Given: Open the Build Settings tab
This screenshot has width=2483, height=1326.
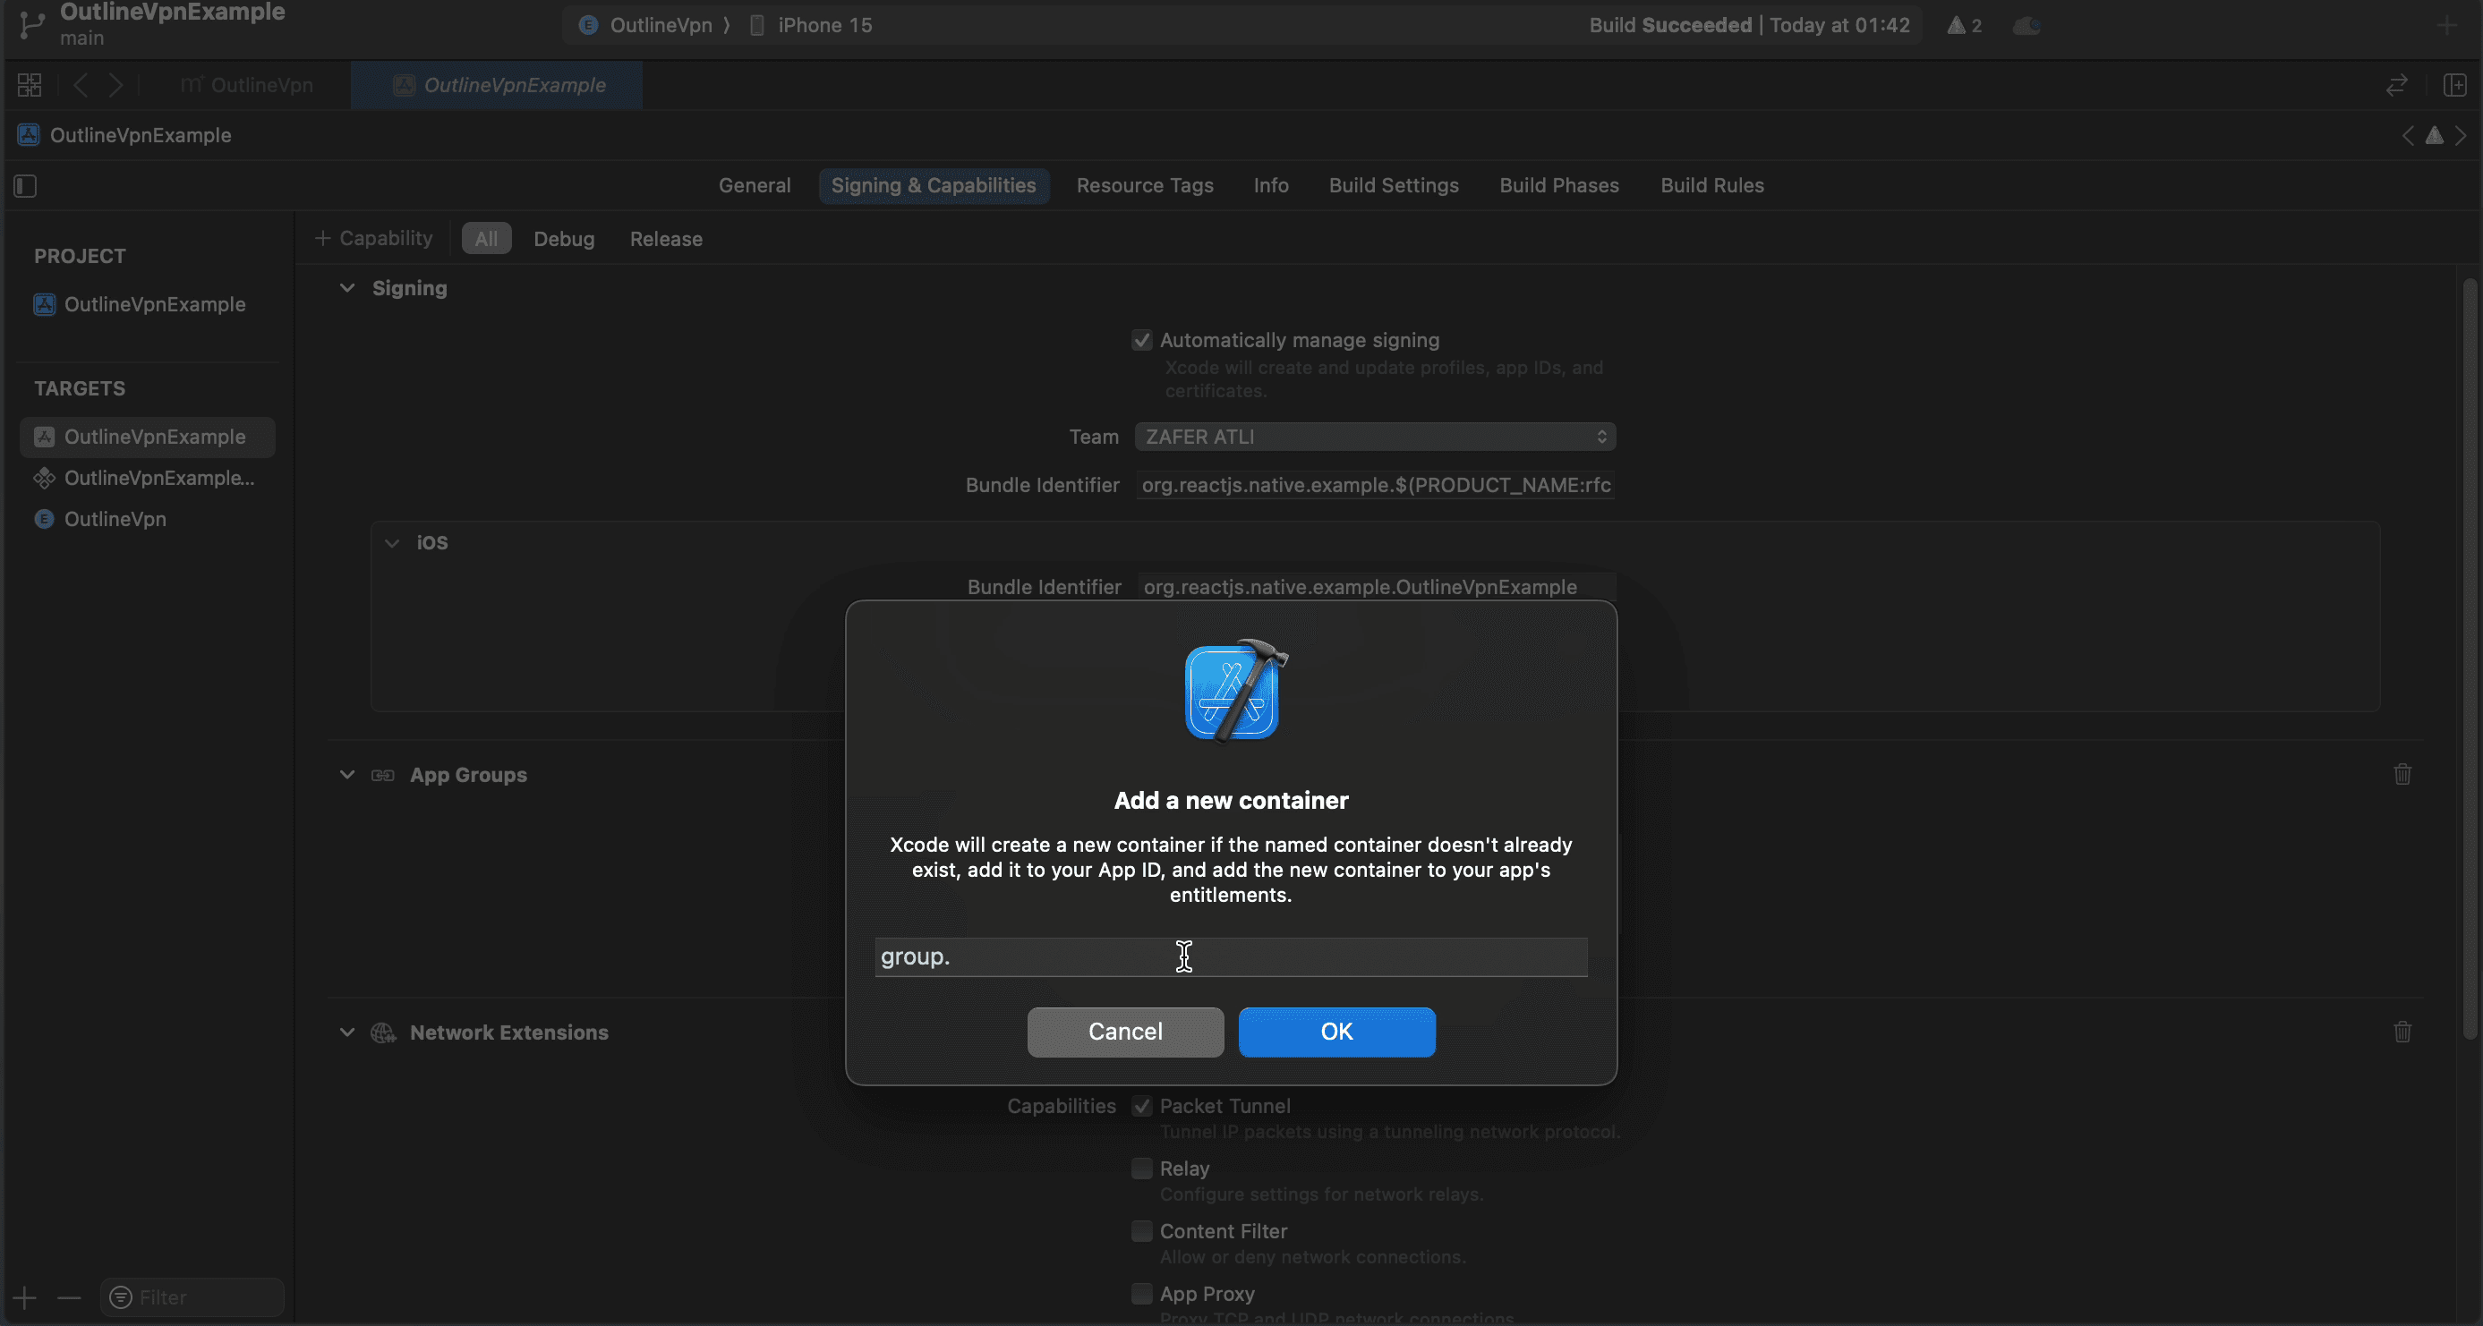Looking at the screenshot, I should [x=1393, y=185].
